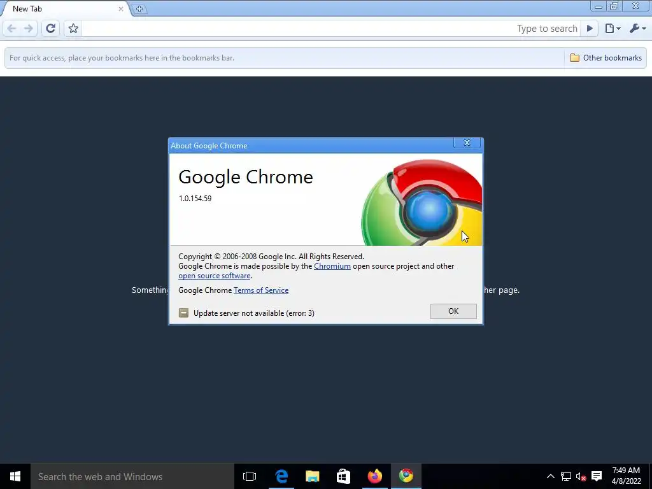
Task: Click the network tray icon
Action: click(x=565, y=476)
